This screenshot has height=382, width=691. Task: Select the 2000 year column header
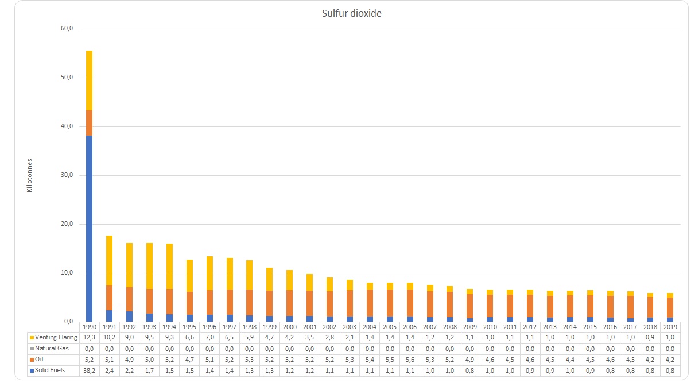click(289, 326)
